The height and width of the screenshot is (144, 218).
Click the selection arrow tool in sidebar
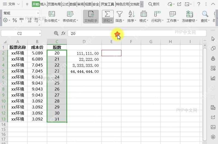tap(213, 39)
